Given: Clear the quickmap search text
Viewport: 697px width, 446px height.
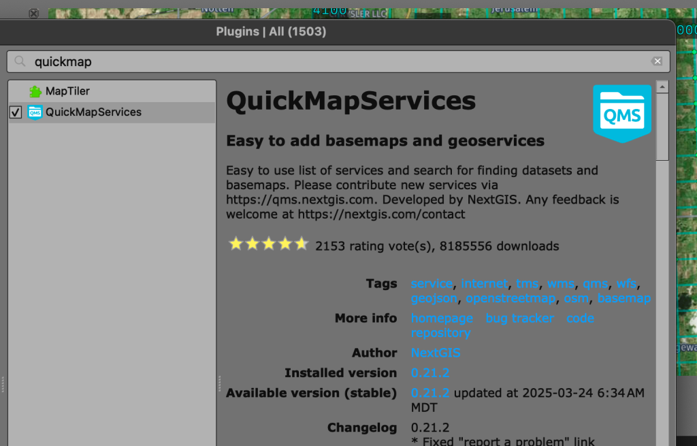Looking at the screenshot, I should click(657, 61).
